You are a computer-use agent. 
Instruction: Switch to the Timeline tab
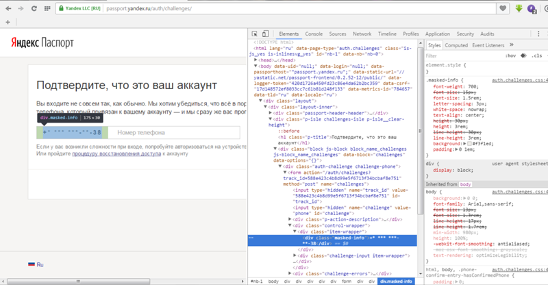[387, 34]
